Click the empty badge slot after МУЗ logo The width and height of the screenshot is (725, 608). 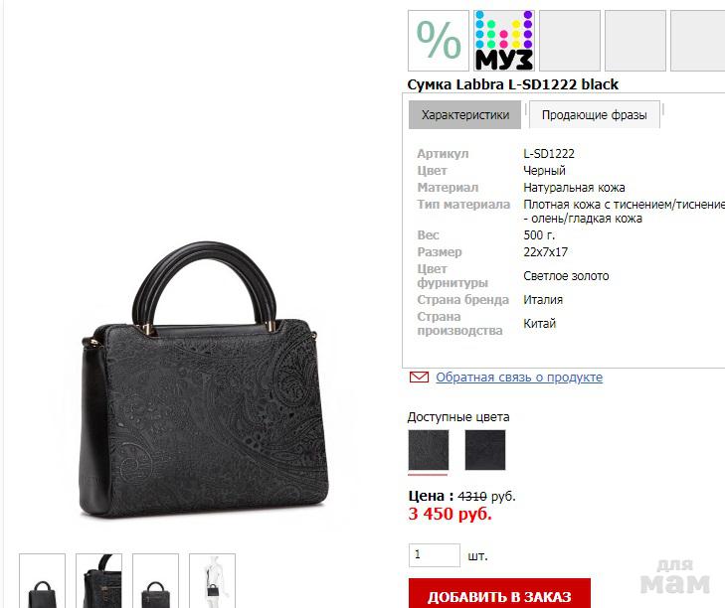570,41
